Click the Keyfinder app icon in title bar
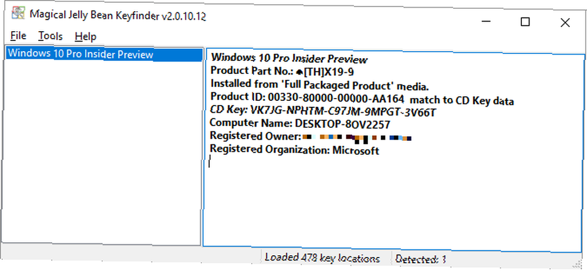 click(18, 14)
